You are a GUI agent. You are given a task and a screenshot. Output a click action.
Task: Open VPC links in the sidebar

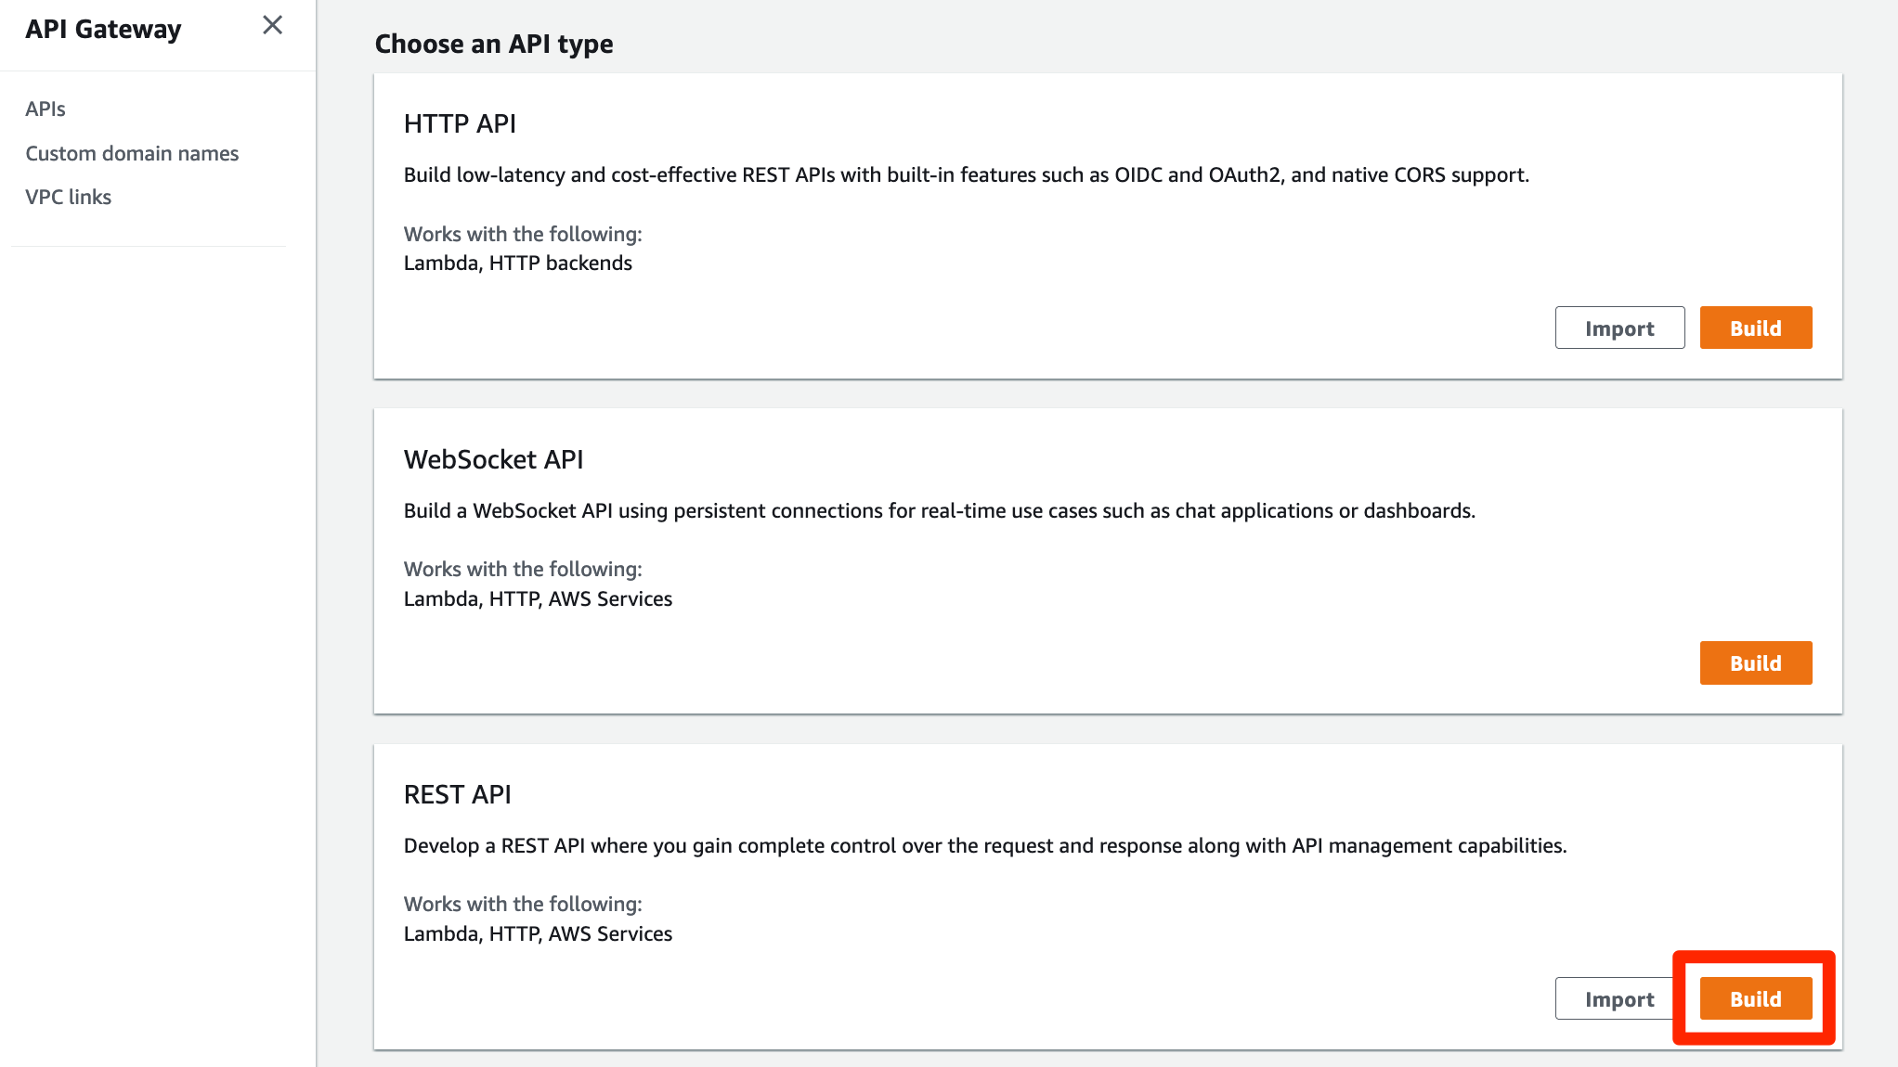tap(69, 197)
